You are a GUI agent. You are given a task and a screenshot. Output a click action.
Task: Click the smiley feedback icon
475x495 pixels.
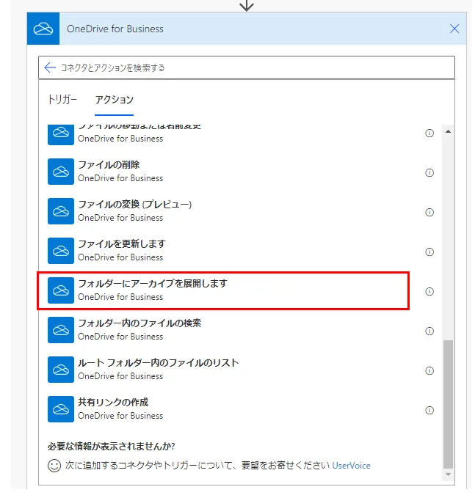coord(54,466)
